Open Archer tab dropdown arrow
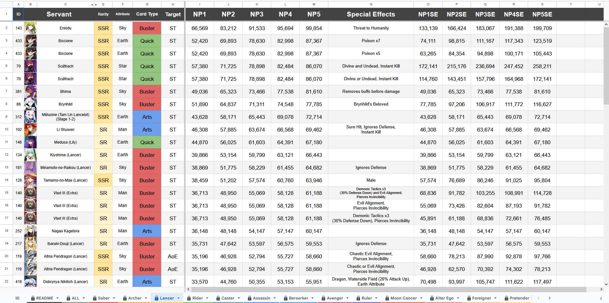 pos(146,298)
